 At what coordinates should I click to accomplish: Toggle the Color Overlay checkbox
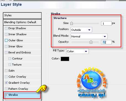[x=6, y=77]
